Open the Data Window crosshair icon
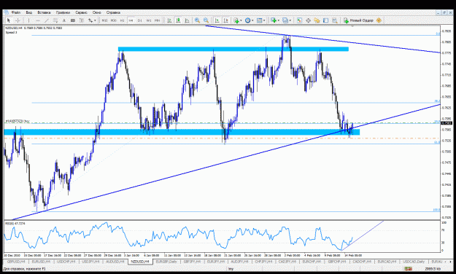Image resolution: width=456 pixels, height=274 pixels. pos(309,20)
